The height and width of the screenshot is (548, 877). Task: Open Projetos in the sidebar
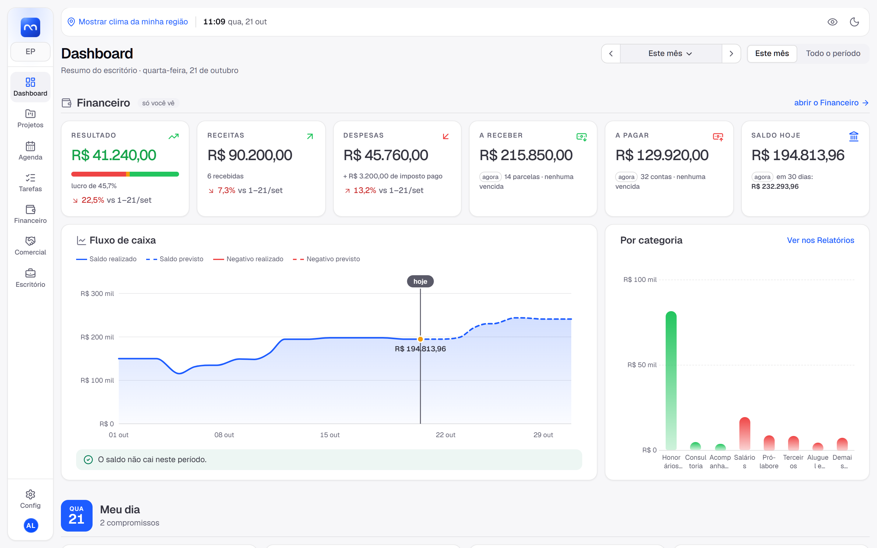click(30, 118)
